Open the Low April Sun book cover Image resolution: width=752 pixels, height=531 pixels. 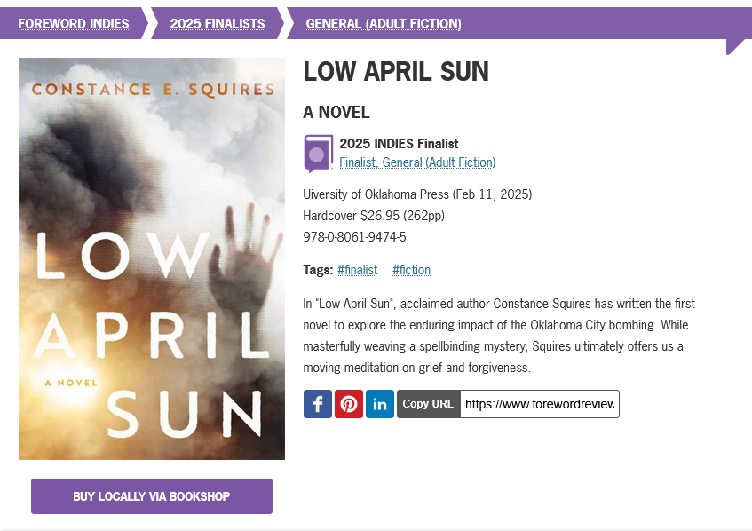(x=152, y=258)
